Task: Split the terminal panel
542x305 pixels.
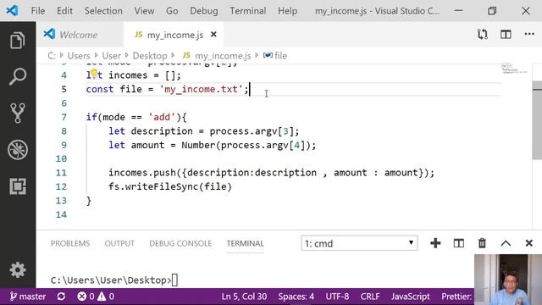Action: [x=459, y=243]
